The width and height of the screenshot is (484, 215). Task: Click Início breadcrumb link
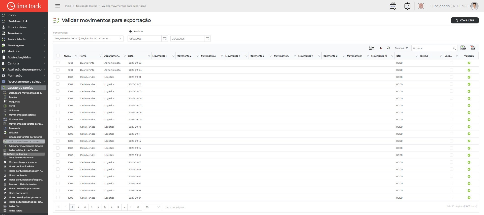[68, 6]
